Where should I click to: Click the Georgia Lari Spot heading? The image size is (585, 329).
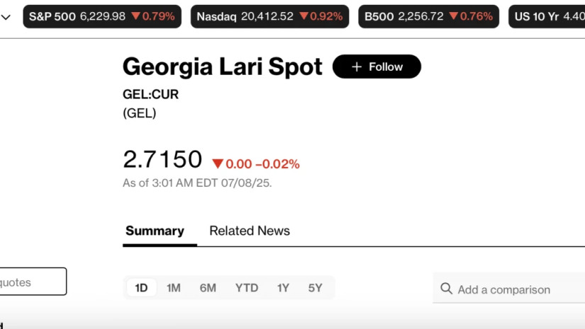point(222,67)
